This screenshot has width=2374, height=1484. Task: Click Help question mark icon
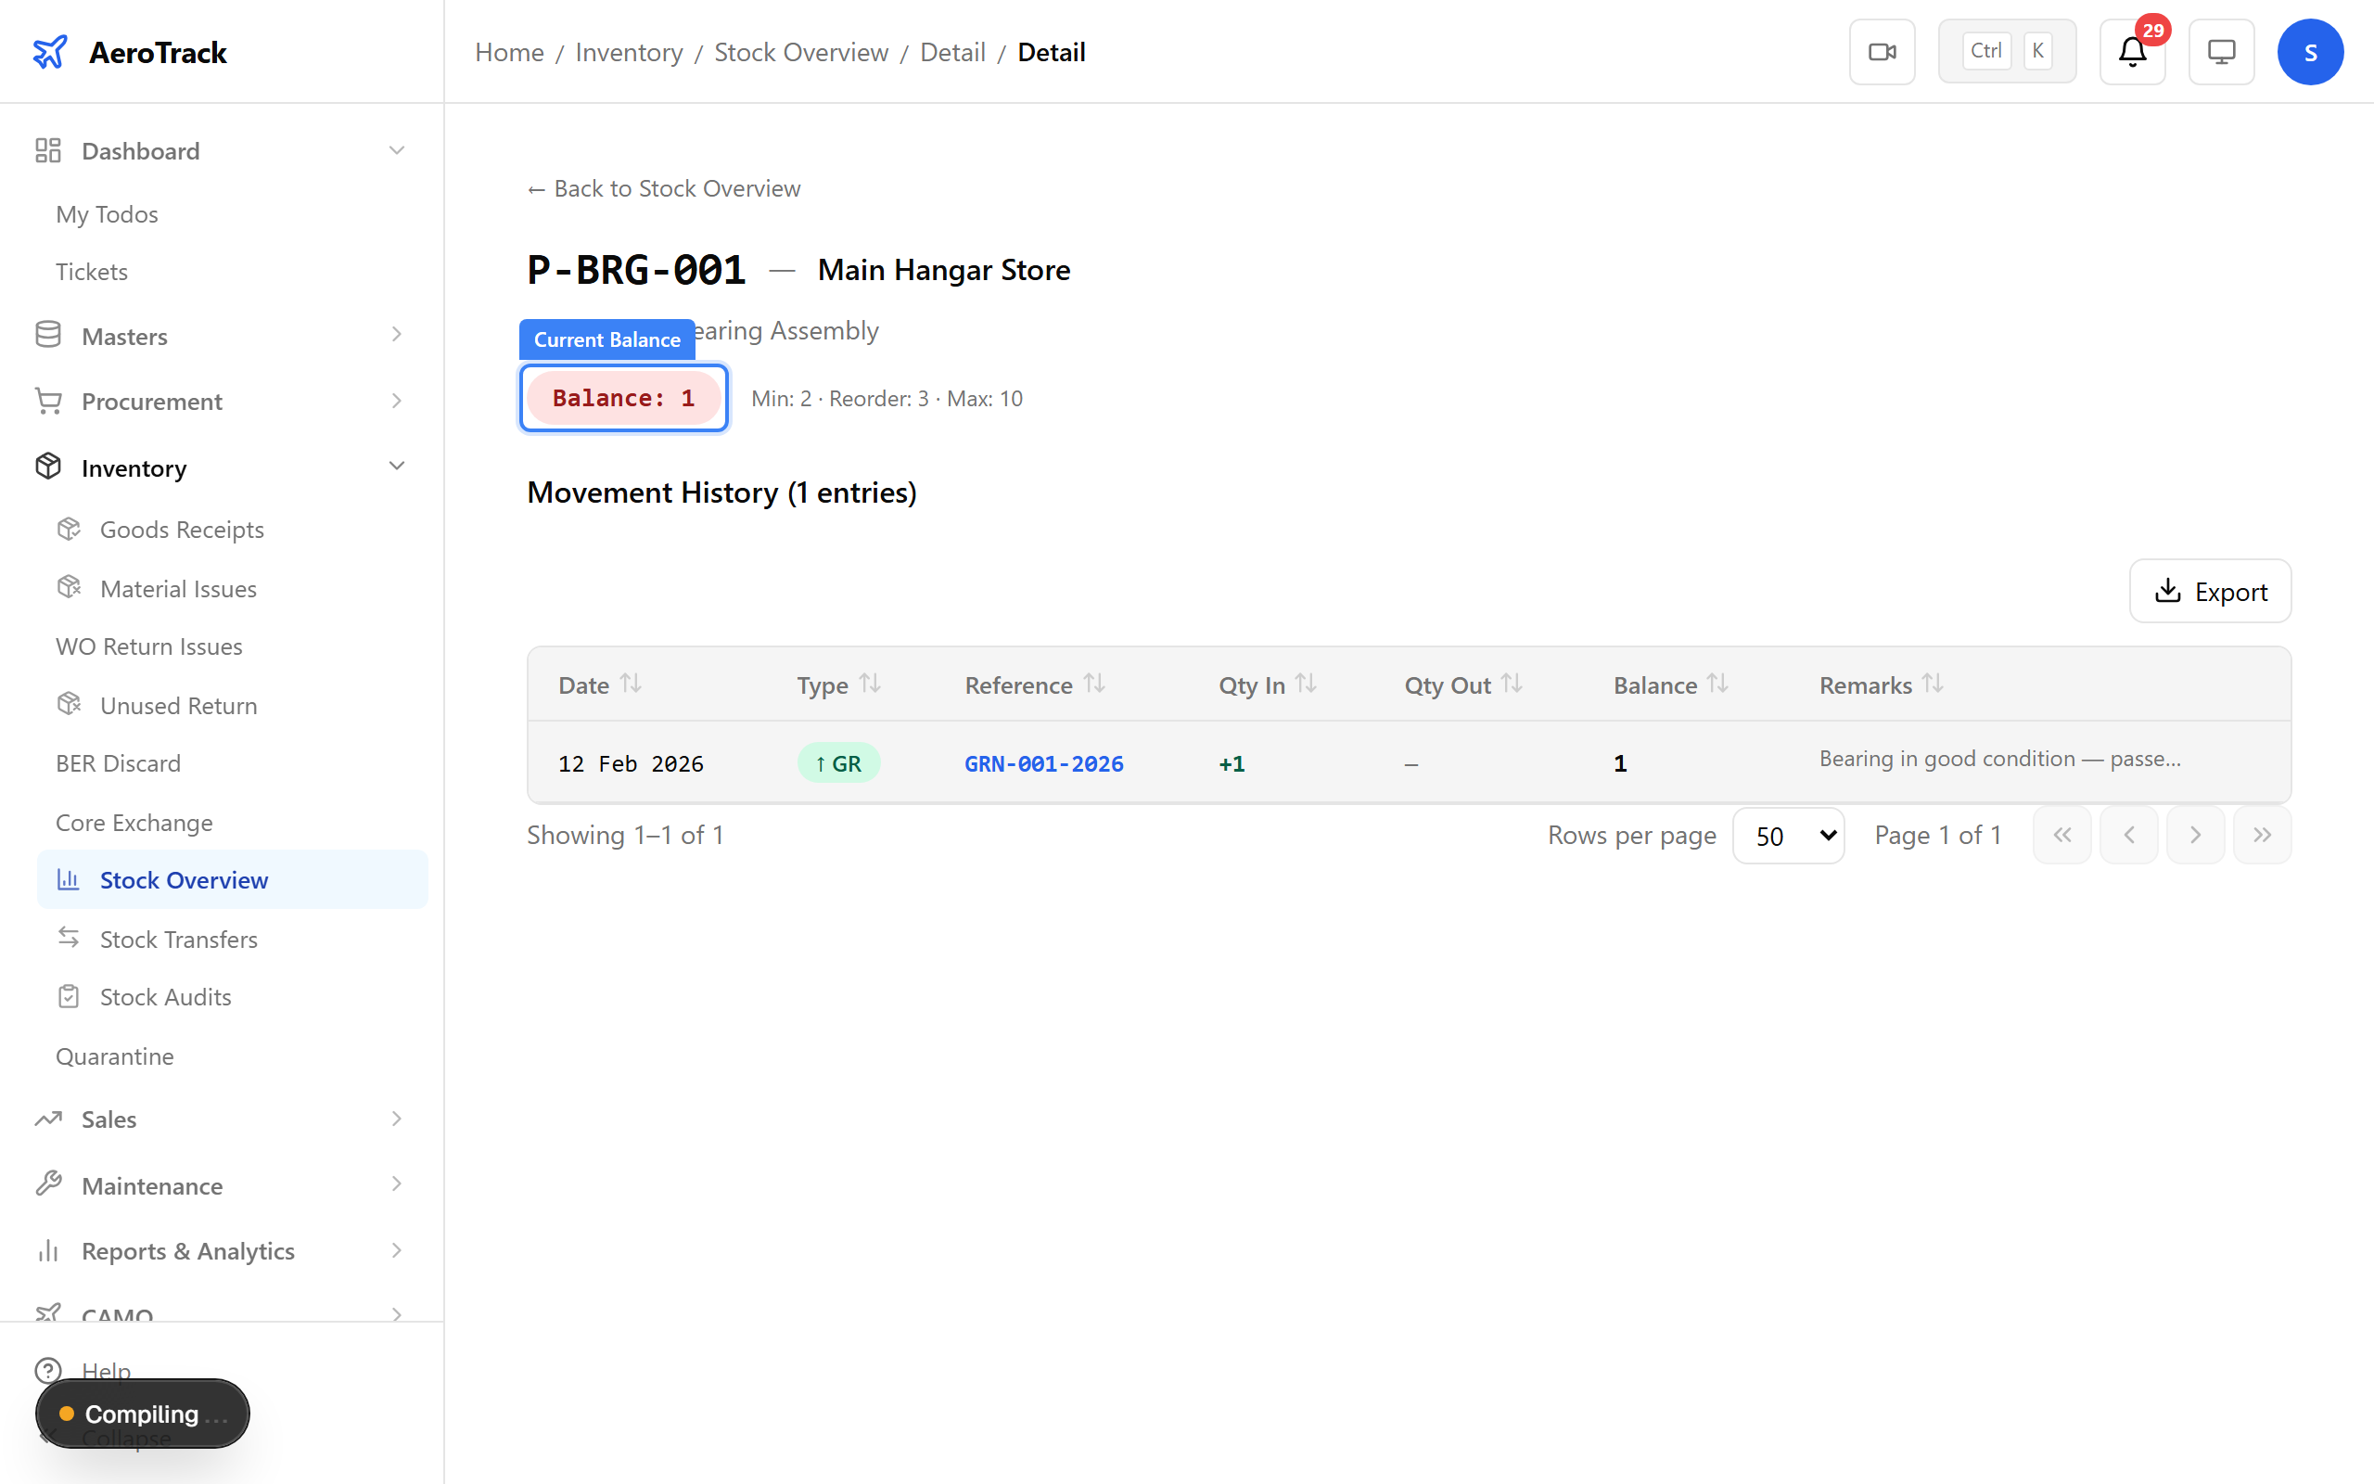(x=48, y=1370)
